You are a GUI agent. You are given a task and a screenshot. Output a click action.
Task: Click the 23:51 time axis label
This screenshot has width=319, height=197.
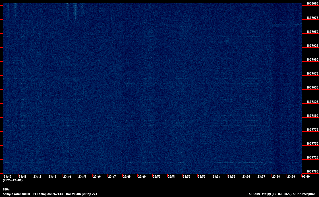tap(172, 177)
